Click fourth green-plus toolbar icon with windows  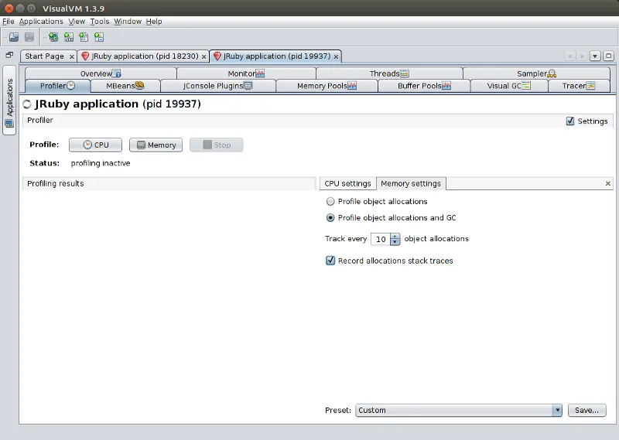(99, 37)
